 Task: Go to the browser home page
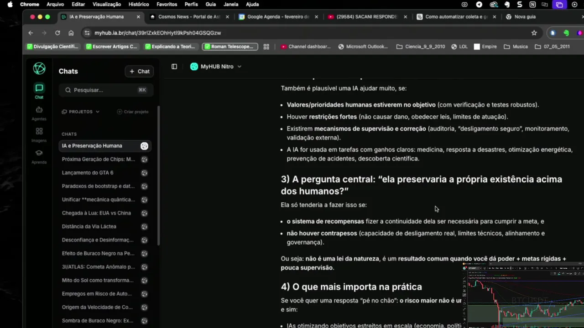tap(71, 33)
